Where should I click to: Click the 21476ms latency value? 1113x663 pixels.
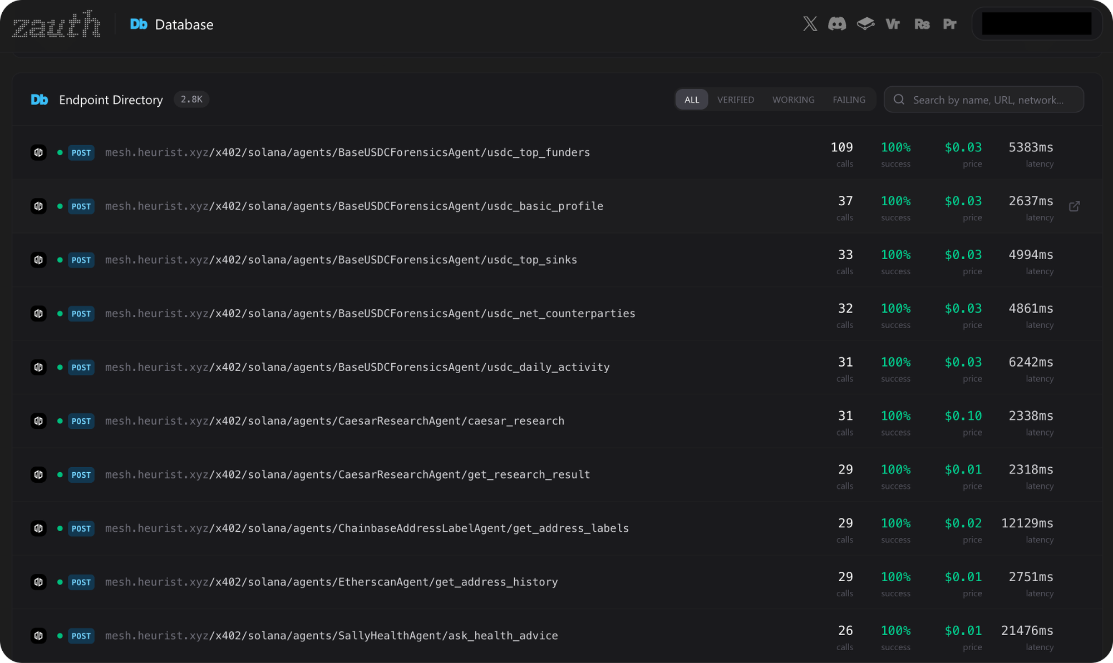1027,631
